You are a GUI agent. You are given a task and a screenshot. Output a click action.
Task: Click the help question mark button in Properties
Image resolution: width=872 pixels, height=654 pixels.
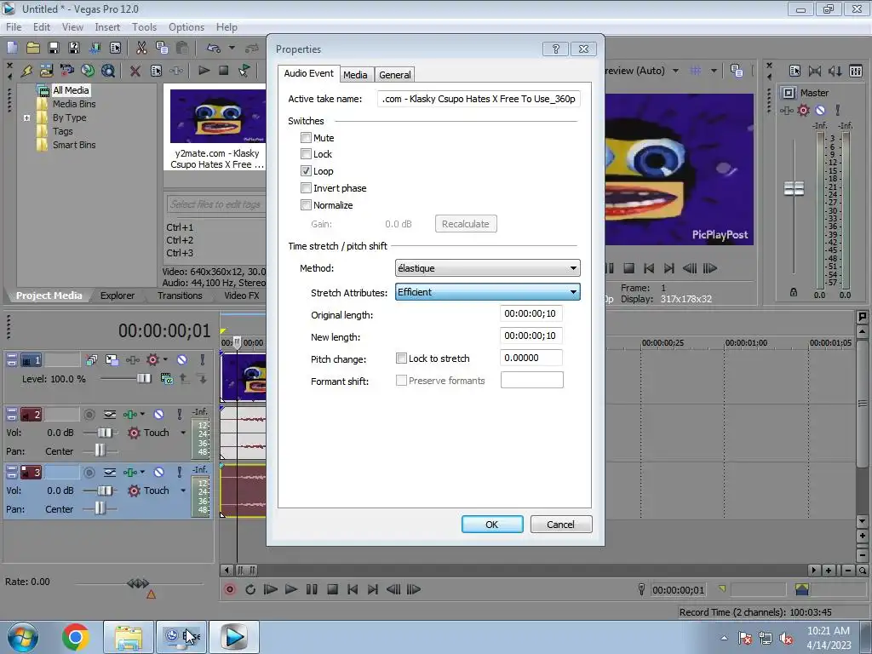[555, 49]
